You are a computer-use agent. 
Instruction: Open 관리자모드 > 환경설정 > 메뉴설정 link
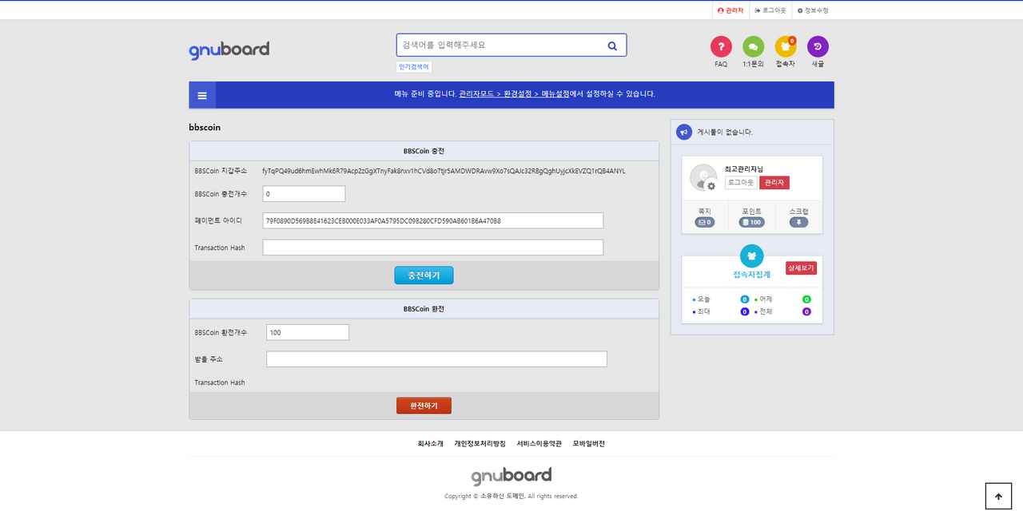coord(515,94)
